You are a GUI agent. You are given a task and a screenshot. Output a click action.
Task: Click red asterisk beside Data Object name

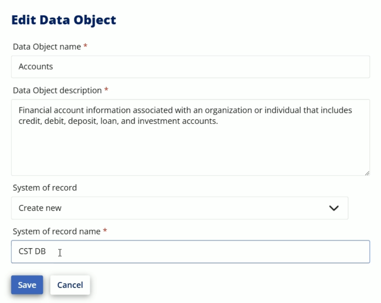[x=85, y=45]
